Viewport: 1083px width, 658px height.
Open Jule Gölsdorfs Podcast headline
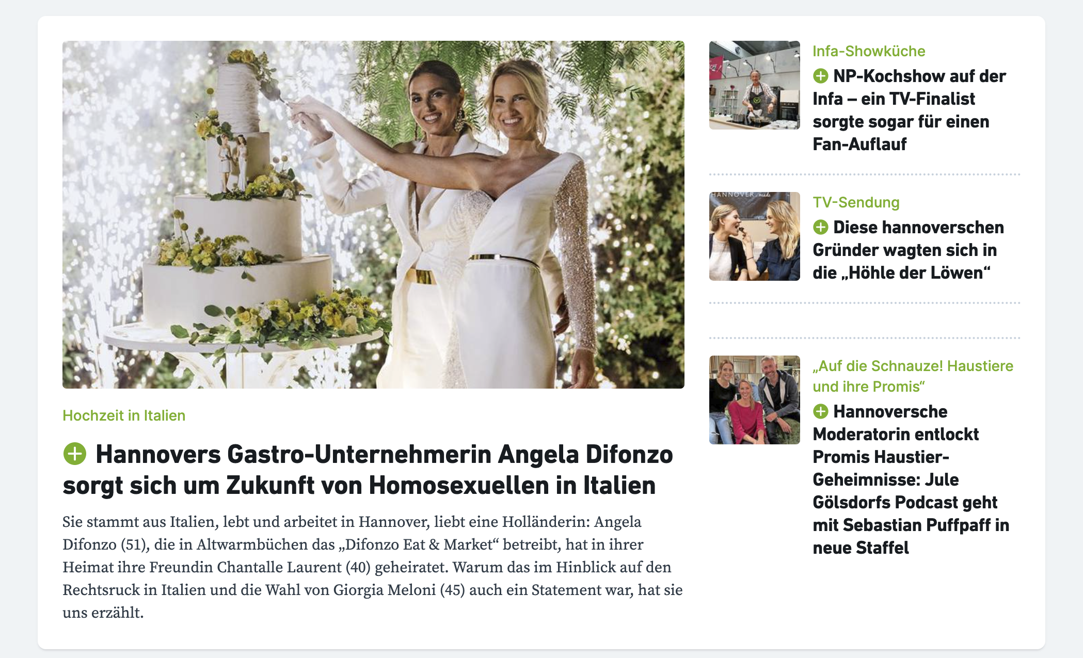(911, 479)
